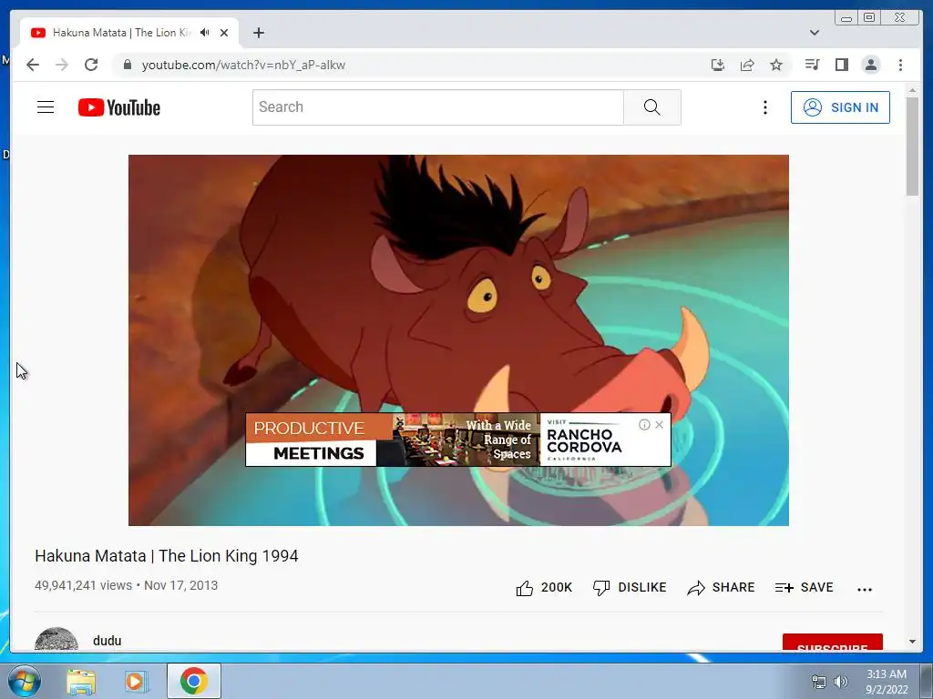Open the YouTube hamburger guide menu

(x=46, y=107)
